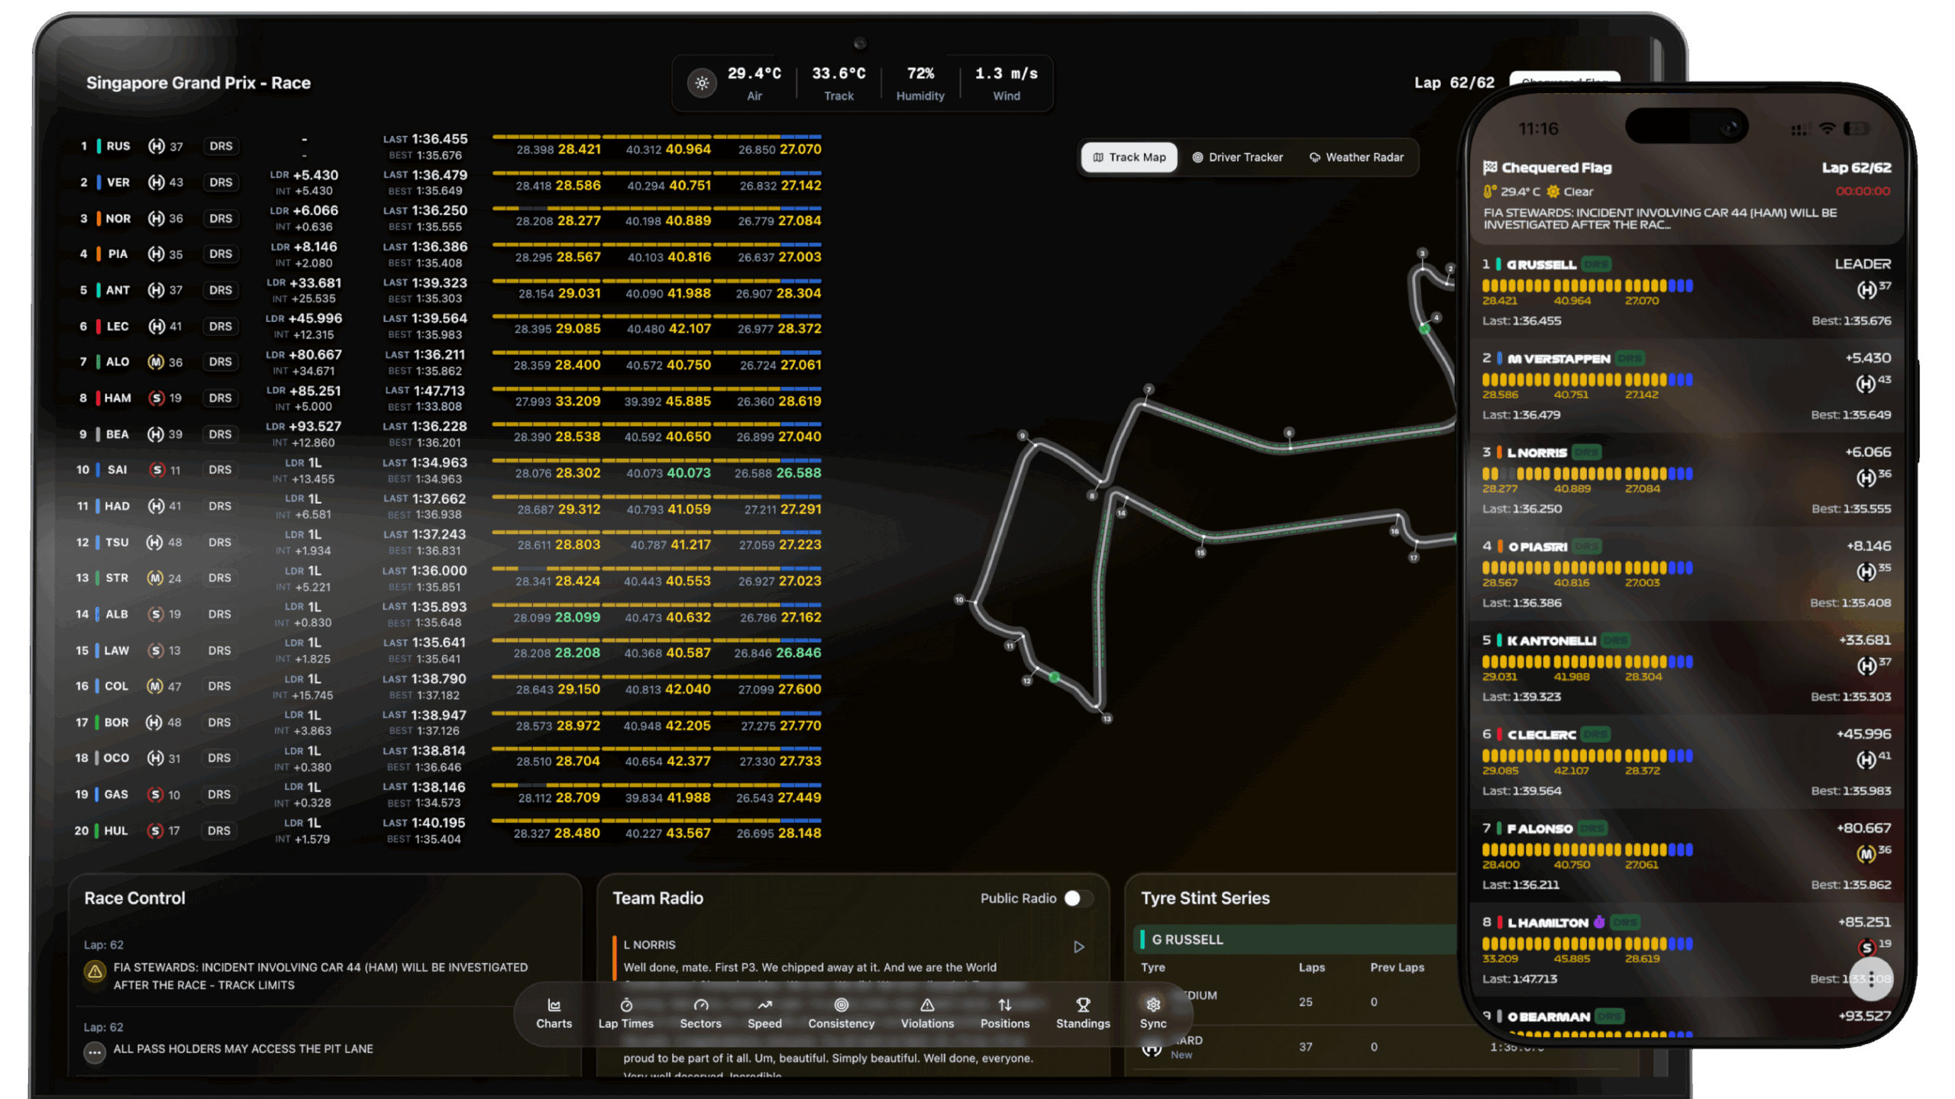Open the Charts view
Viewport: 1955px width, 1099px height.
point(554,1014)
